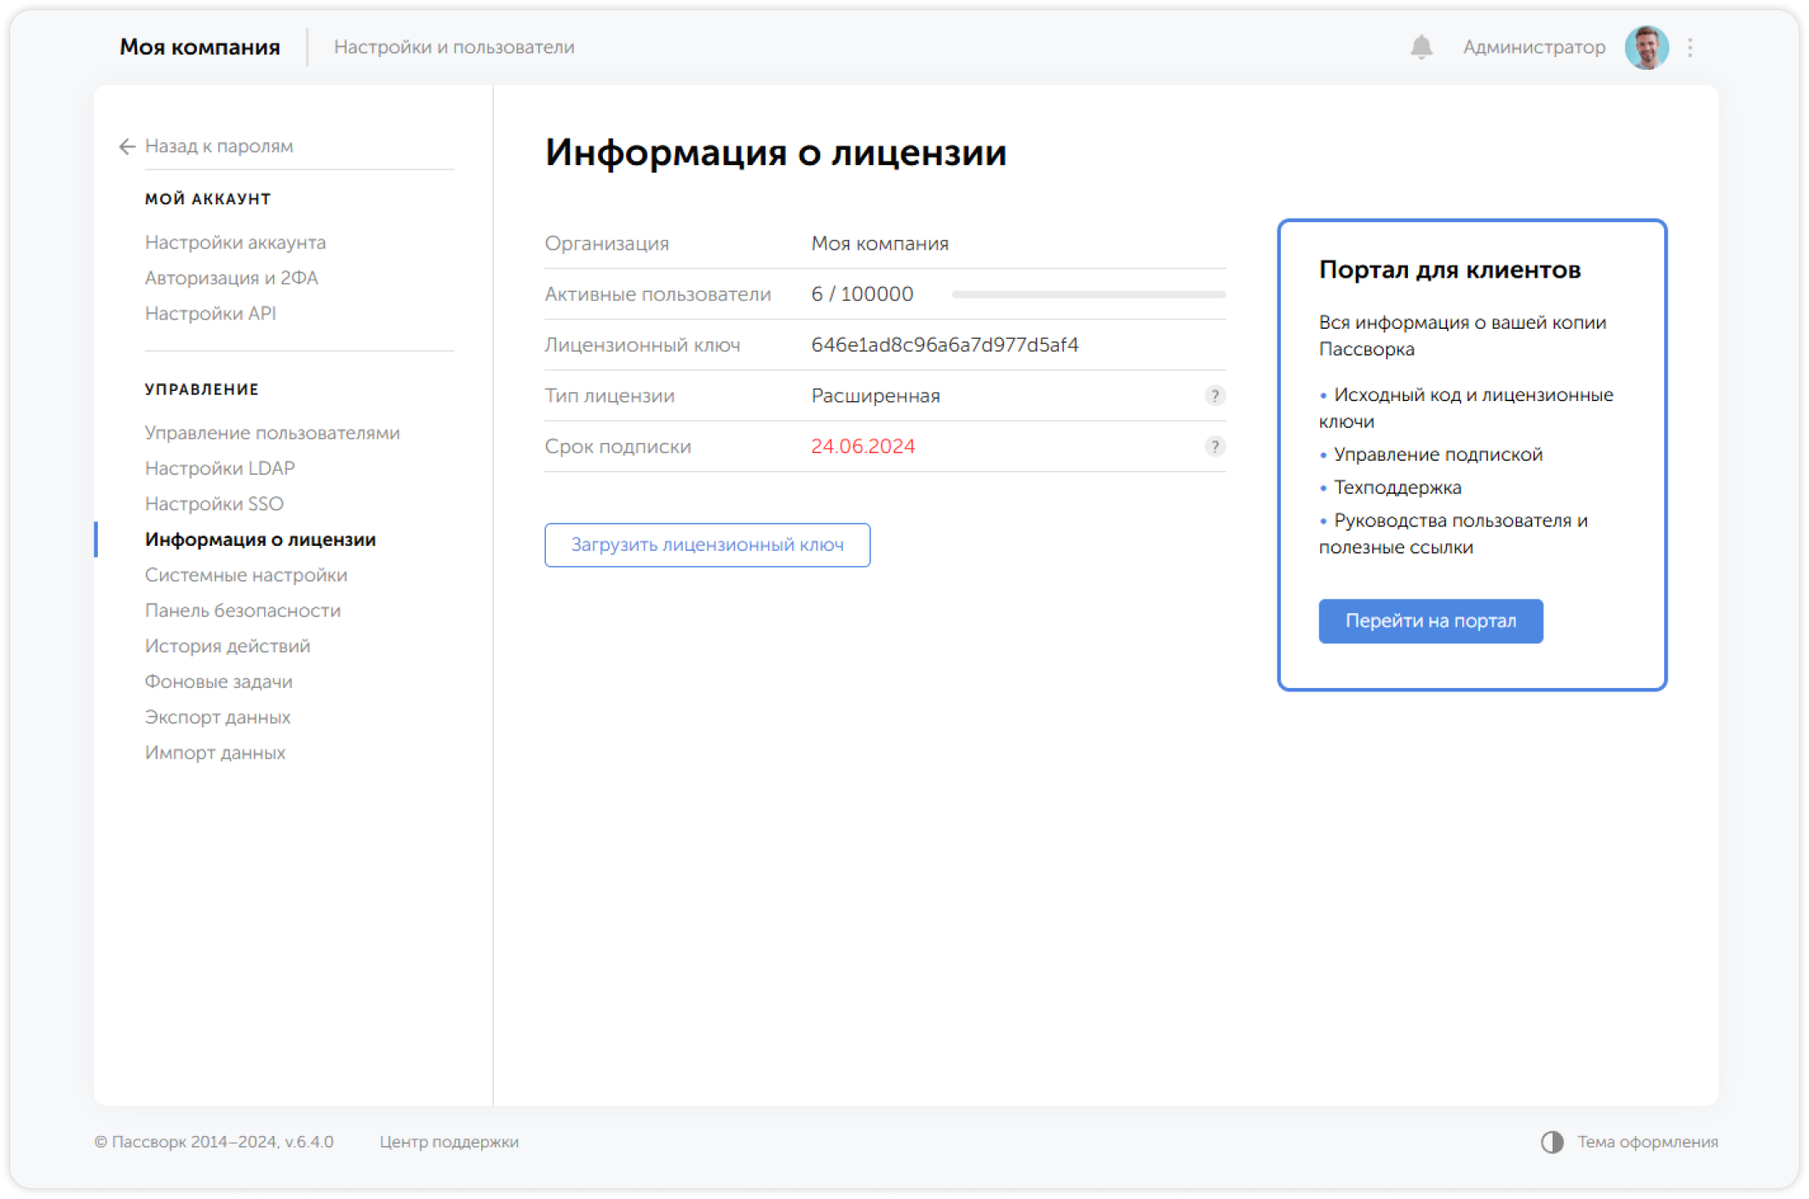Screen dimensions: 1809x1199
Task: Switch to Настройки и пользователи section
Action: (455, 47)
